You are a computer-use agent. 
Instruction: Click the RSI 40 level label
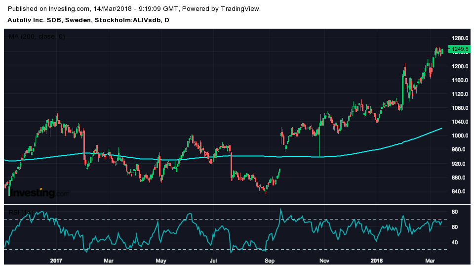click(x=455, y=242)
